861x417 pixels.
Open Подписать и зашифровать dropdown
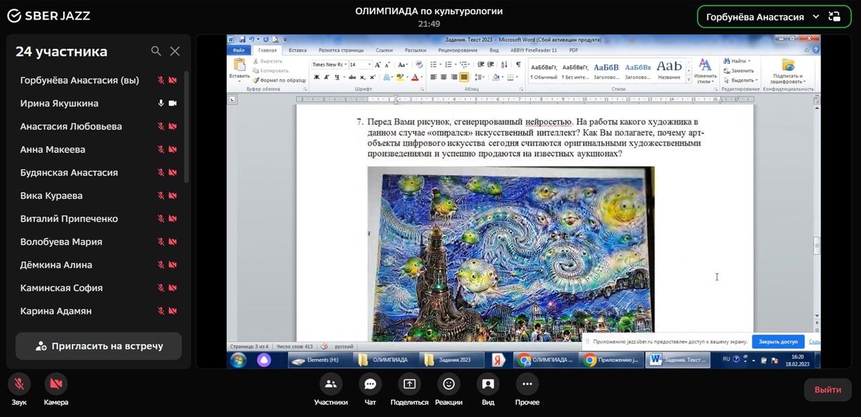point(788,71)
